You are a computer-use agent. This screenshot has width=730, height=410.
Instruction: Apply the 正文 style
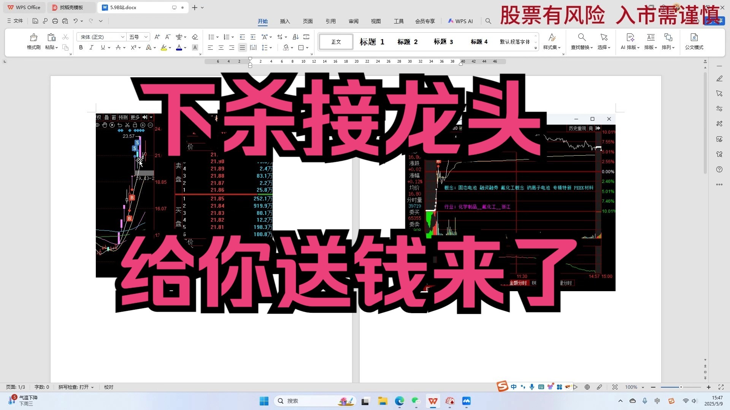tap(336, 42)
